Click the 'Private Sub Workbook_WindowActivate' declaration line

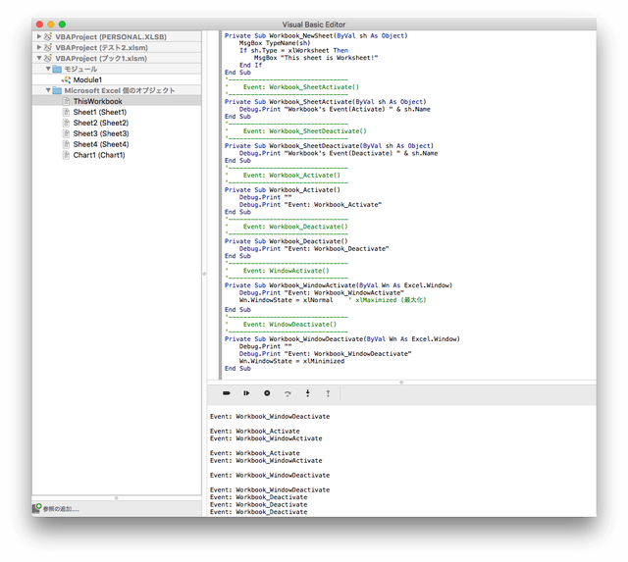[x=339, y=285]
